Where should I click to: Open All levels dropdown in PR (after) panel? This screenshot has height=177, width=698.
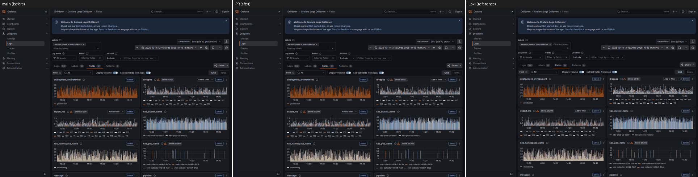click(297, 58)
